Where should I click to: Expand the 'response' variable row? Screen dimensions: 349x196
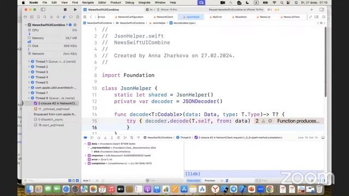tap(86, 156)
